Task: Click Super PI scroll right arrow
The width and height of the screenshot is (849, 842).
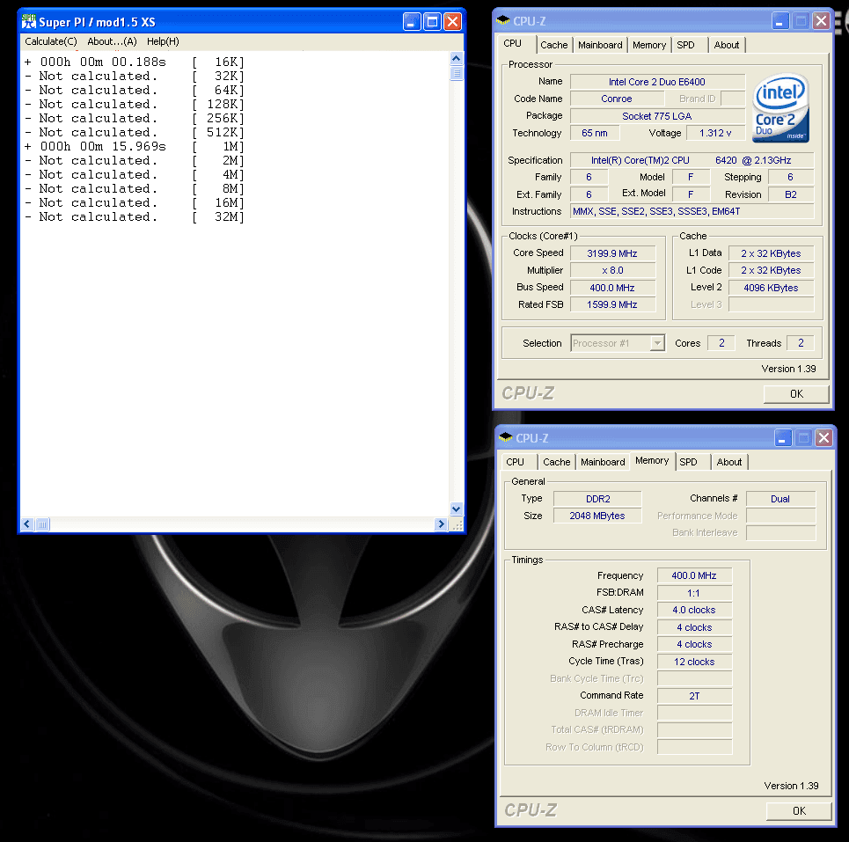Action: point(441,524)
